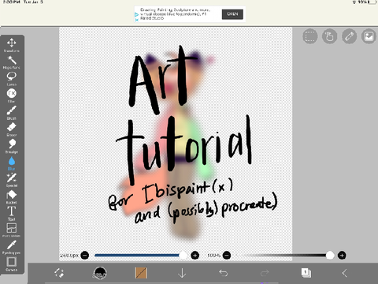Select the Bucket fill tool
378x284 pixels.
click(12, 196)
